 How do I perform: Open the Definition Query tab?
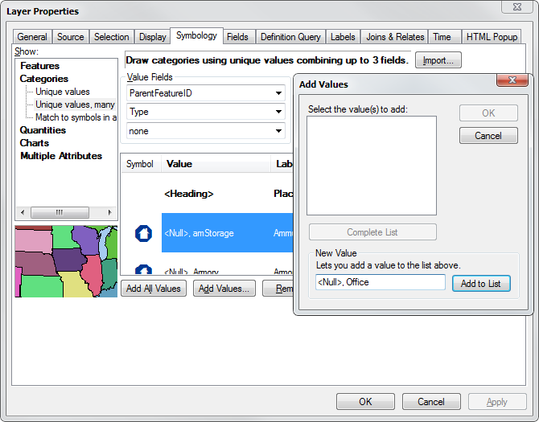coord(290,37)
